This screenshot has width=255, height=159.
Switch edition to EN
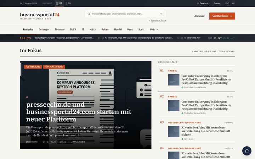click(68, 3)
